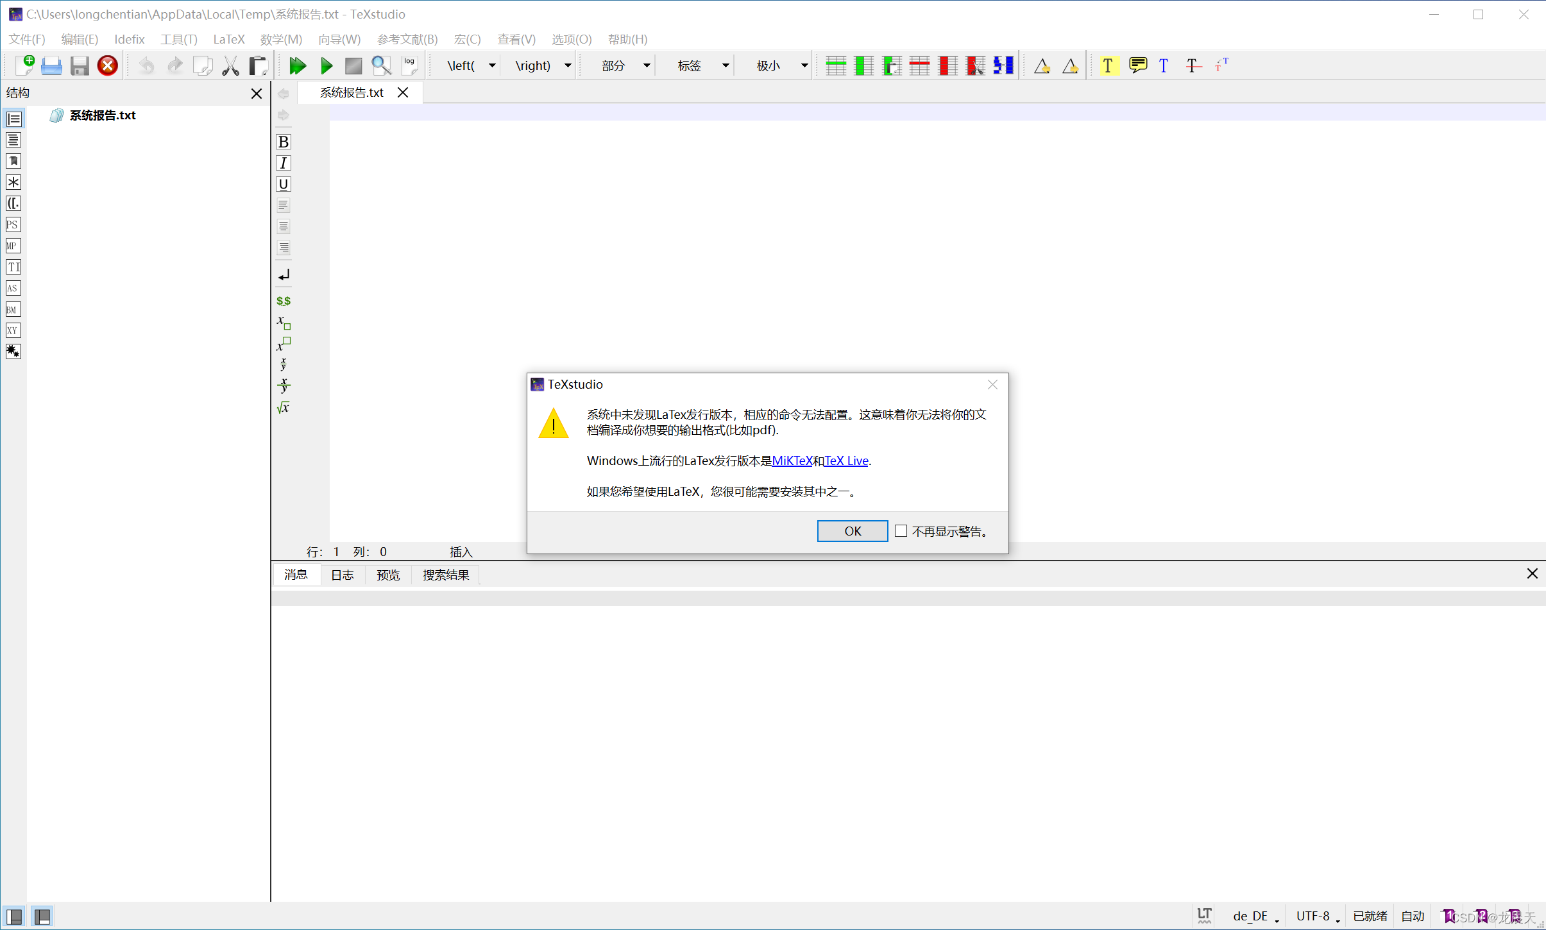Screen dimensions: 1546x930
Task: Click the remove table column icon
Action: point(947,65)
